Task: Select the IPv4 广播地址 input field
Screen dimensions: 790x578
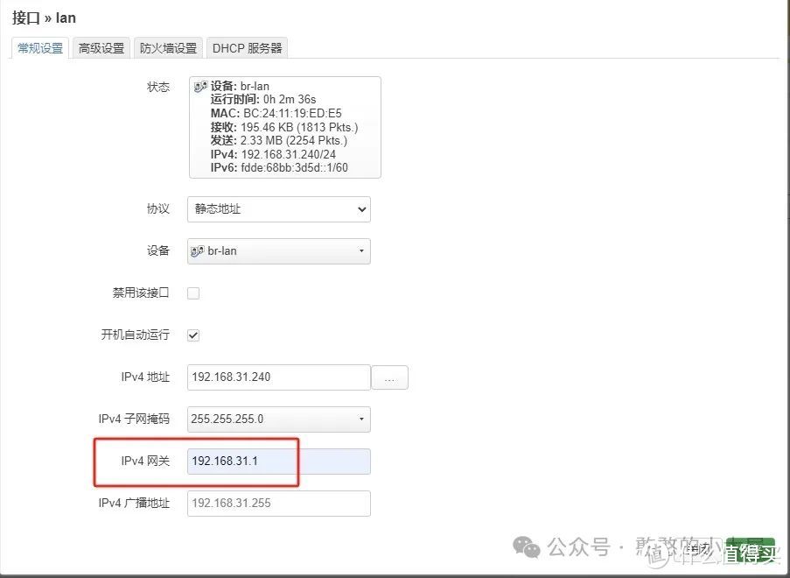Action: [x=278, y=504]
